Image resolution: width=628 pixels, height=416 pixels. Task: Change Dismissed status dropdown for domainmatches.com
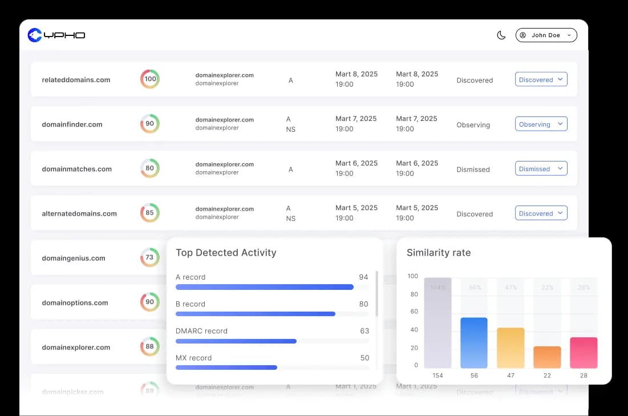click(x=541, y=169)
